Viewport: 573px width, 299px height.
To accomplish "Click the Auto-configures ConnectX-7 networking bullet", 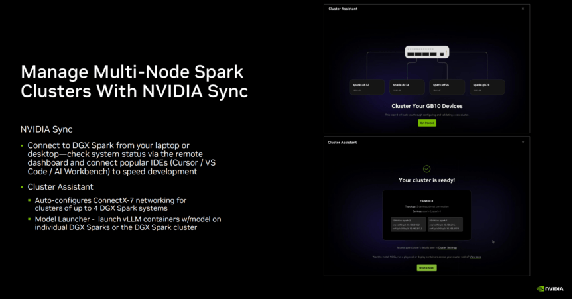I will point(111,204).
